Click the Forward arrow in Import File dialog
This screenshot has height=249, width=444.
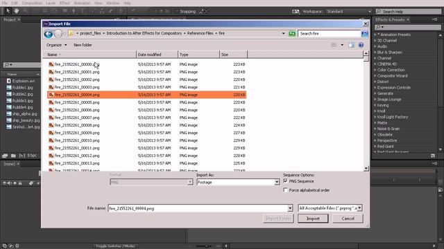[58, 34]
